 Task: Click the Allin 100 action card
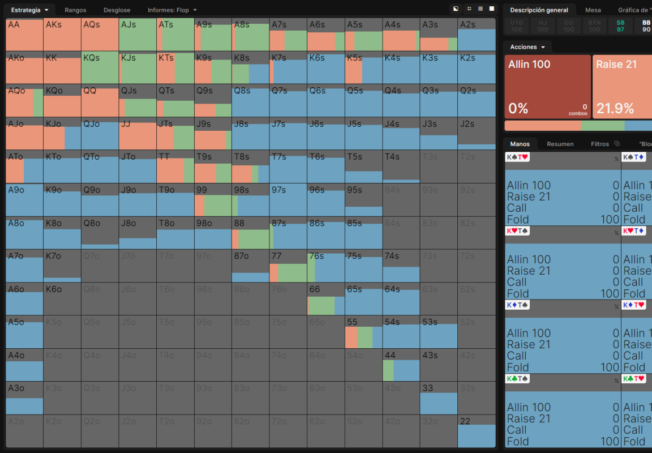point(548,87)
